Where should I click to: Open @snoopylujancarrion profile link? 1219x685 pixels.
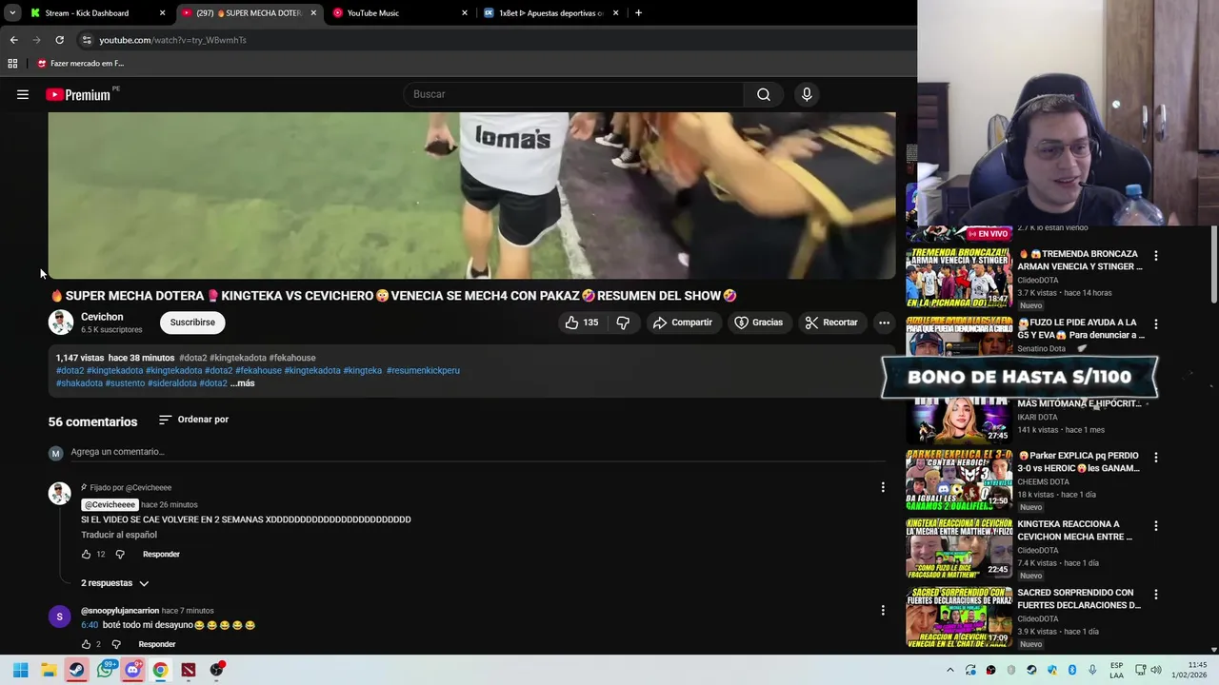(120, 611)
